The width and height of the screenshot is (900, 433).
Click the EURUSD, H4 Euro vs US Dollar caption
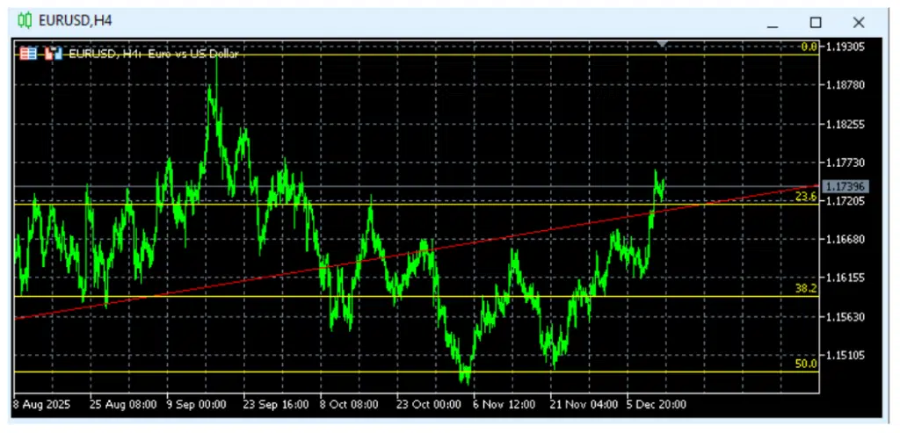[x=154, y=54]
